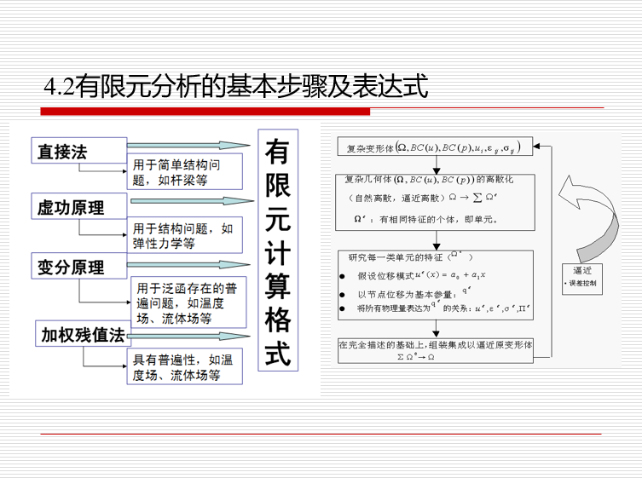
Task: Click the red bar under the title
Action: point(205,111)
